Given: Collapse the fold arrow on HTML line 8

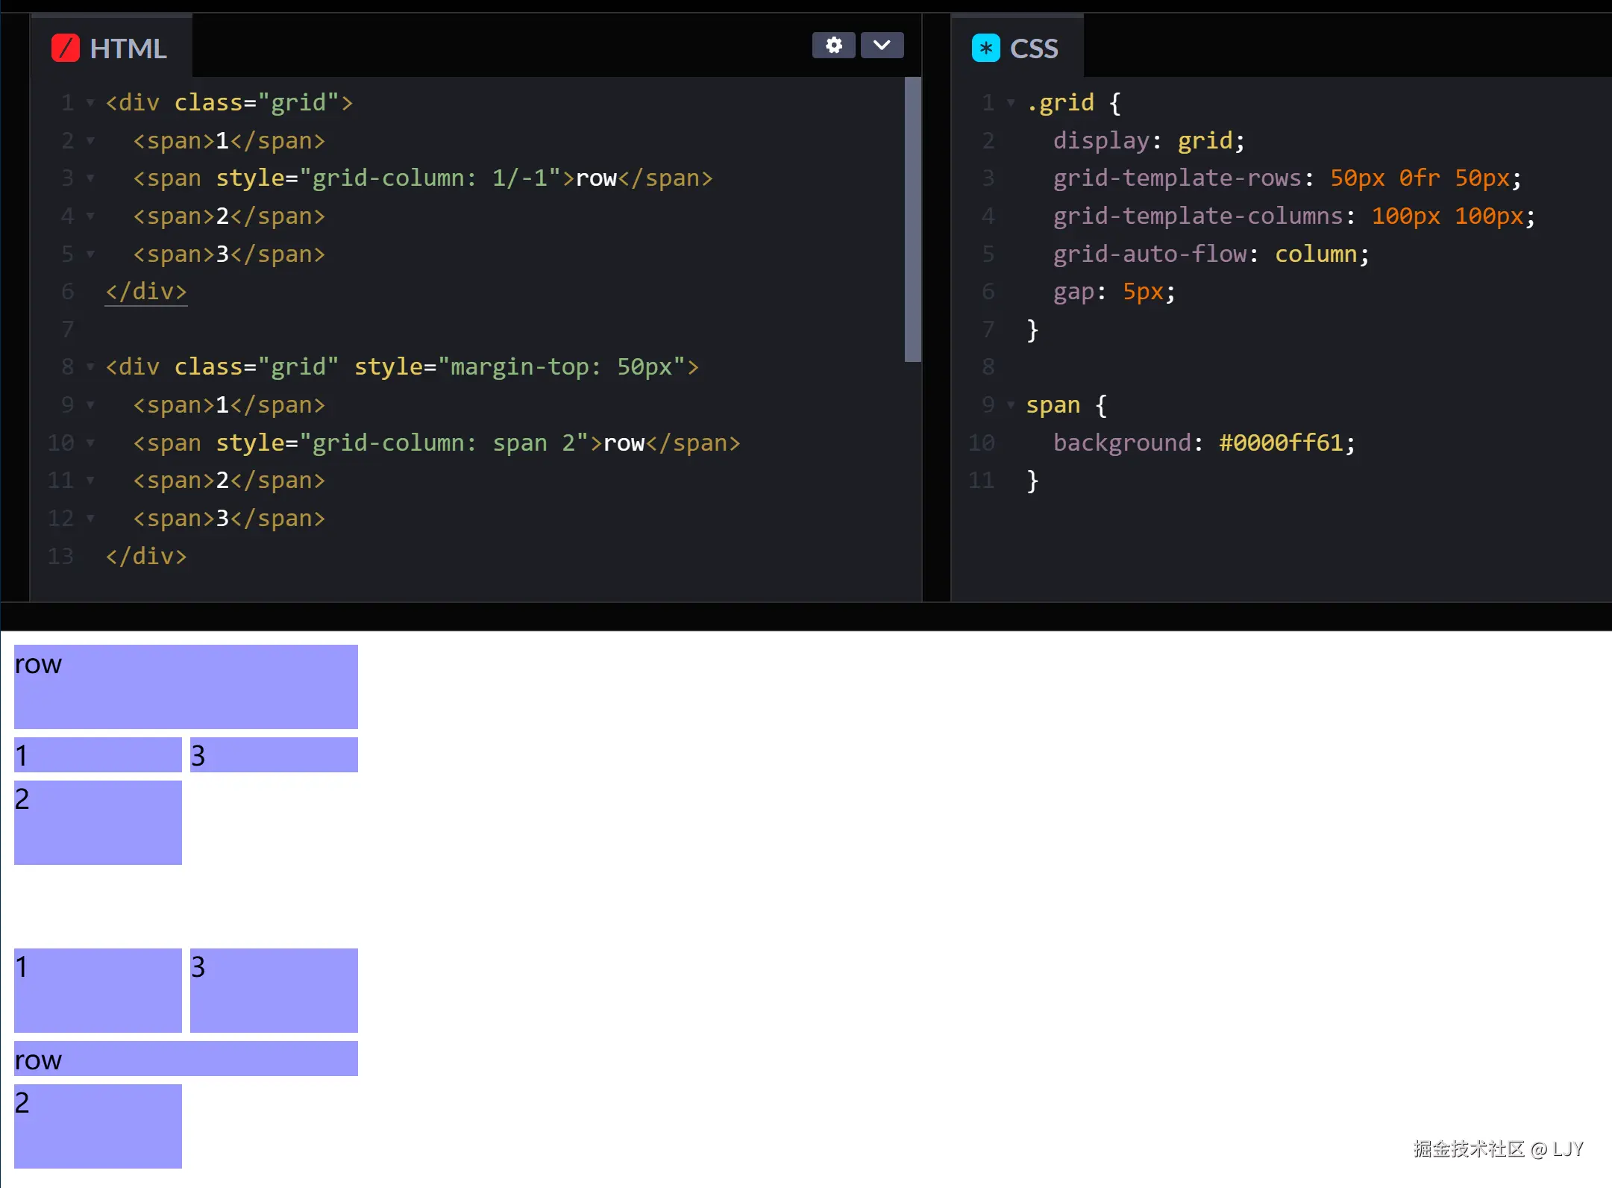Looking at the screenshot, I should tap(90, 367).
